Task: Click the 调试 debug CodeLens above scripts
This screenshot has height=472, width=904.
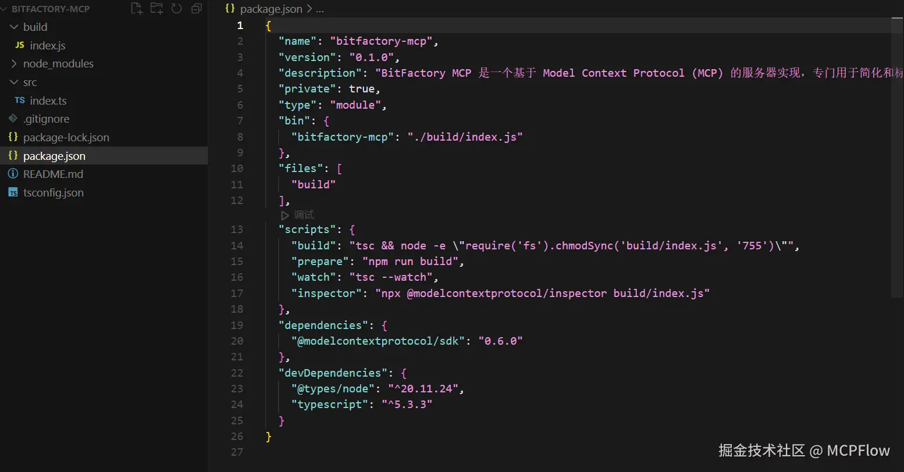Action: coord(304,214)
